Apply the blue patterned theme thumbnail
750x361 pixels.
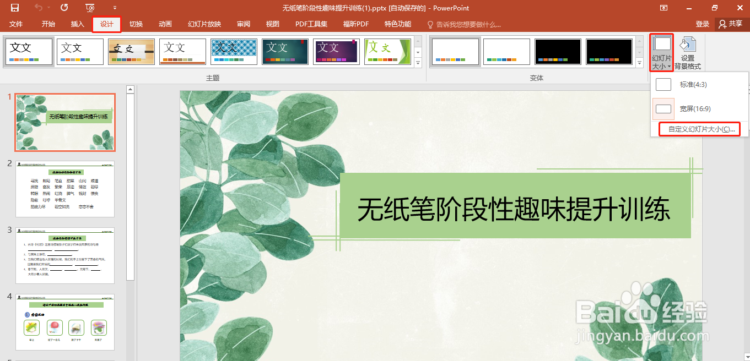(x=234, y=51)
